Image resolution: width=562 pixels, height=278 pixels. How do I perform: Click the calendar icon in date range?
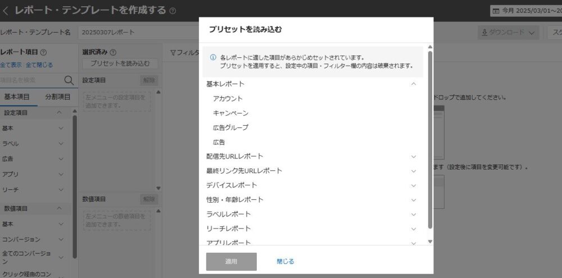coord(496,11)
